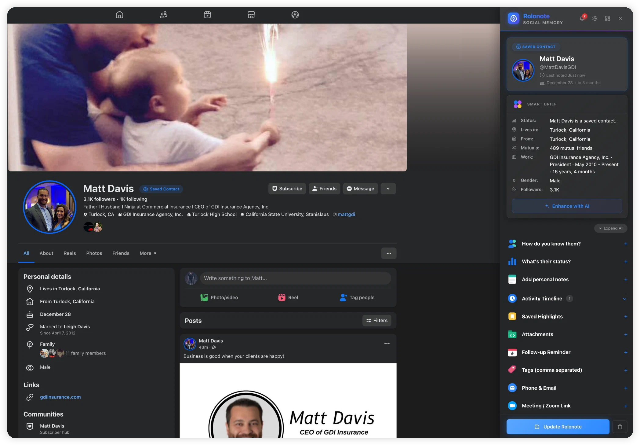The height and width of the screenshot is (445, 640).
Task: Click Expand All in Rolonote panel
Action: pyautogui.click(x=611, y=228)
